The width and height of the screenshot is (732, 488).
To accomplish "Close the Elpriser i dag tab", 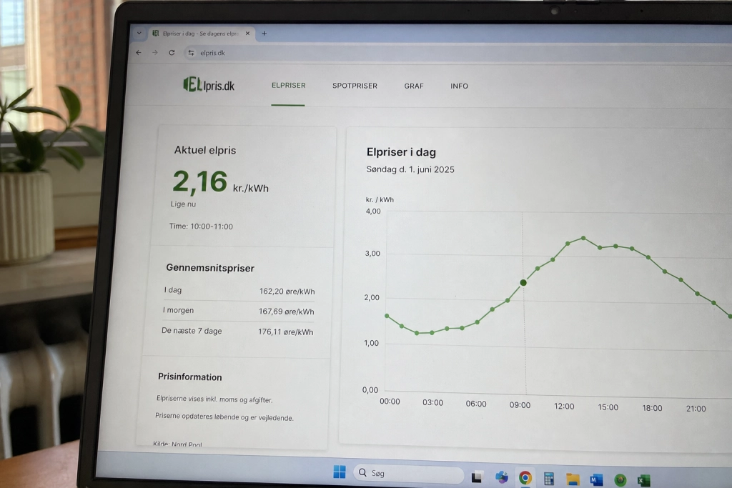I will pyautogui.click(x=247, y=34).
